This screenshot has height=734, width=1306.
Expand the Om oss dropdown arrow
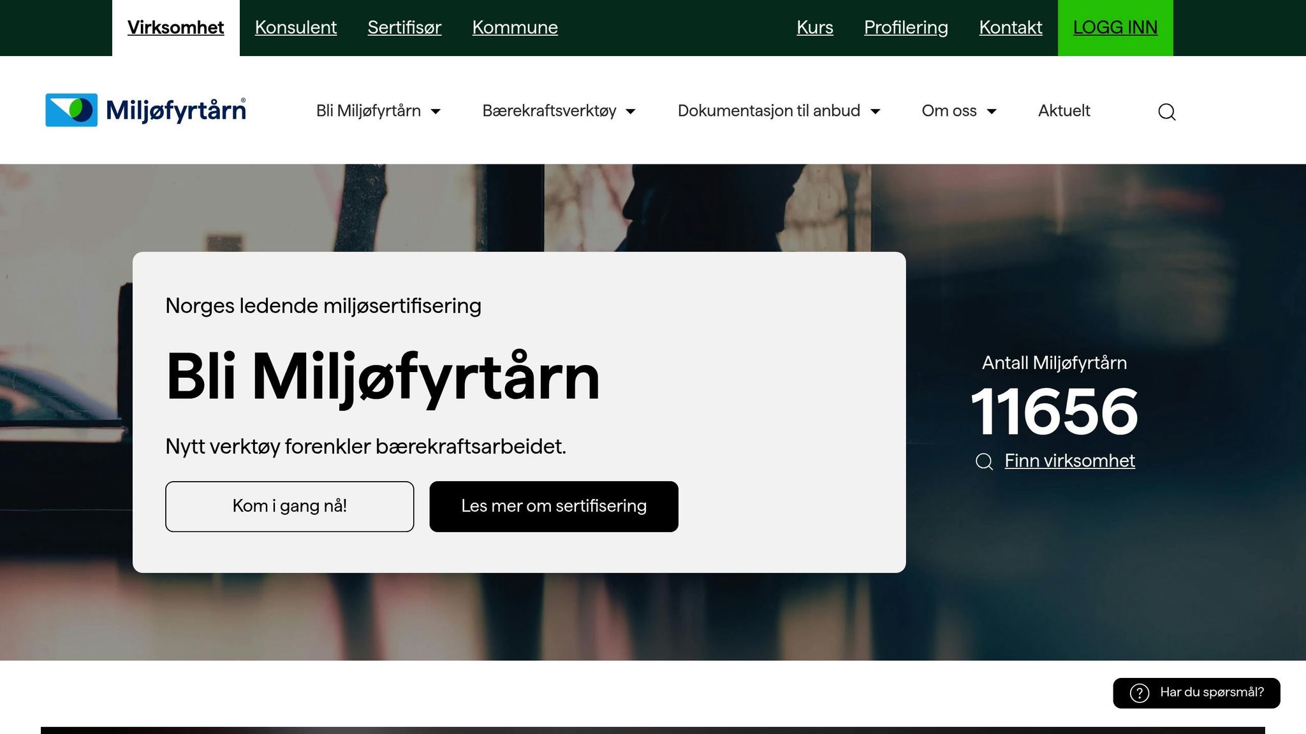point(992,112)
